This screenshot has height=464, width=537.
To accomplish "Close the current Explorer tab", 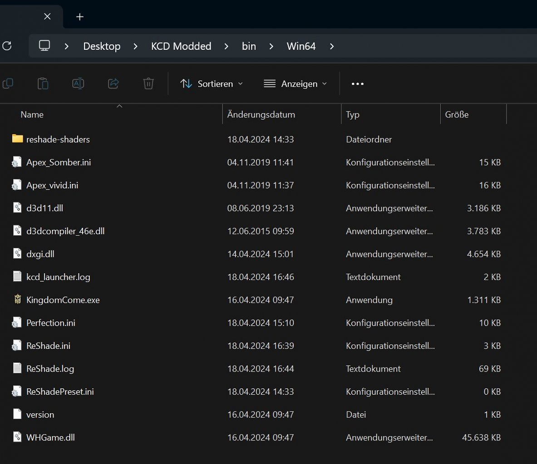I will point(48,16).
